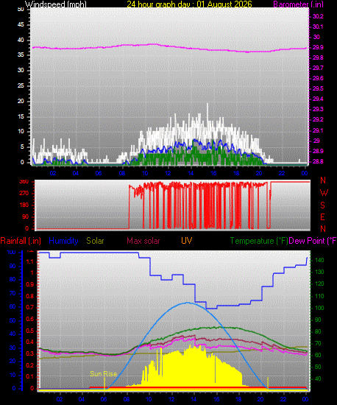Click the 30.2 barometer axis value
Screen dimensions: 337x405
tap(318, 16)
